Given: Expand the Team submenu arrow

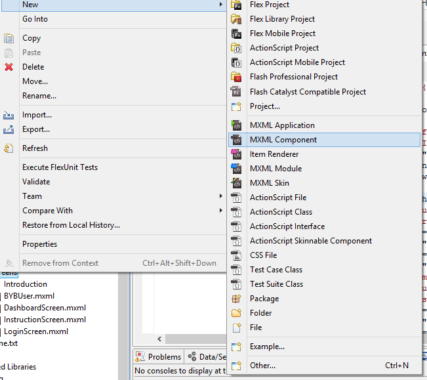Looking at the screenshot, I should 221,196.
